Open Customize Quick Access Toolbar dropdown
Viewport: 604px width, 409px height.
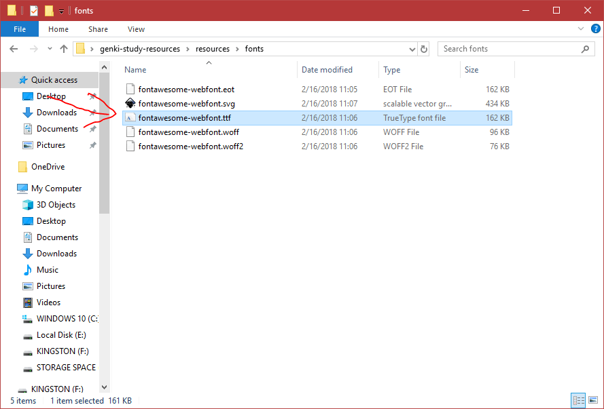pos(61,11)
